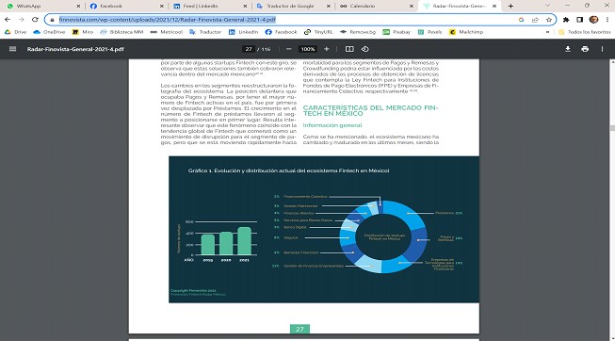Viewport: 615px width, 341px height.
Task: Close the WhatsApp tab
Action: tap(78, 6)
